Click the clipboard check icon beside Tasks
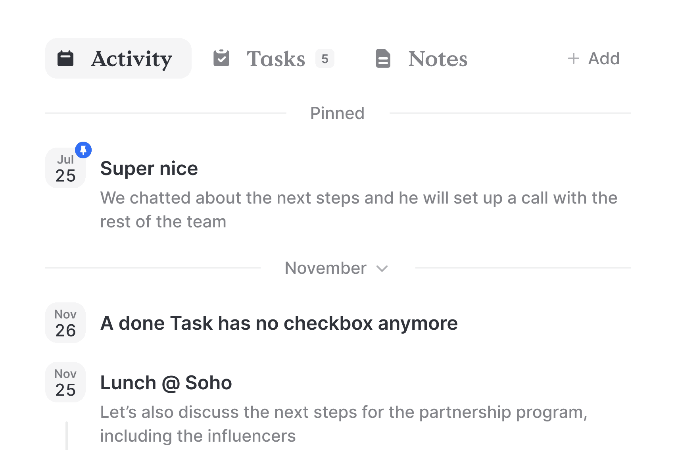 pos(221,58)
